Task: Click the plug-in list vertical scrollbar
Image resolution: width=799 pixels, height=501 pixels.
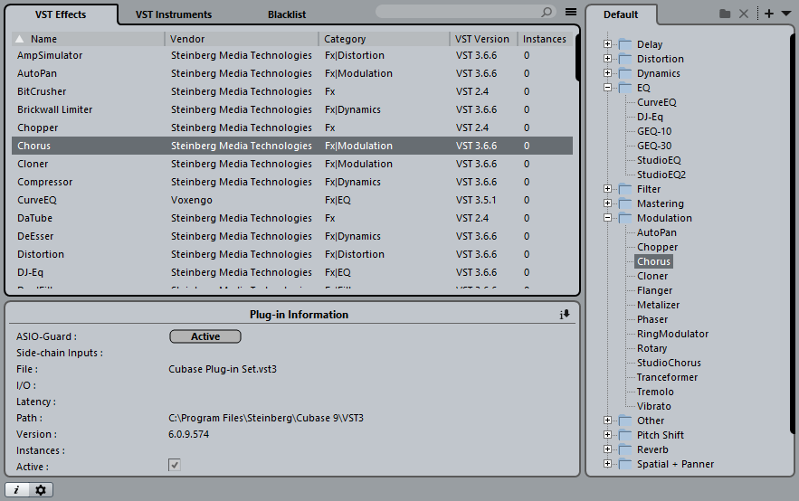Action: click(x=577, y=56)
